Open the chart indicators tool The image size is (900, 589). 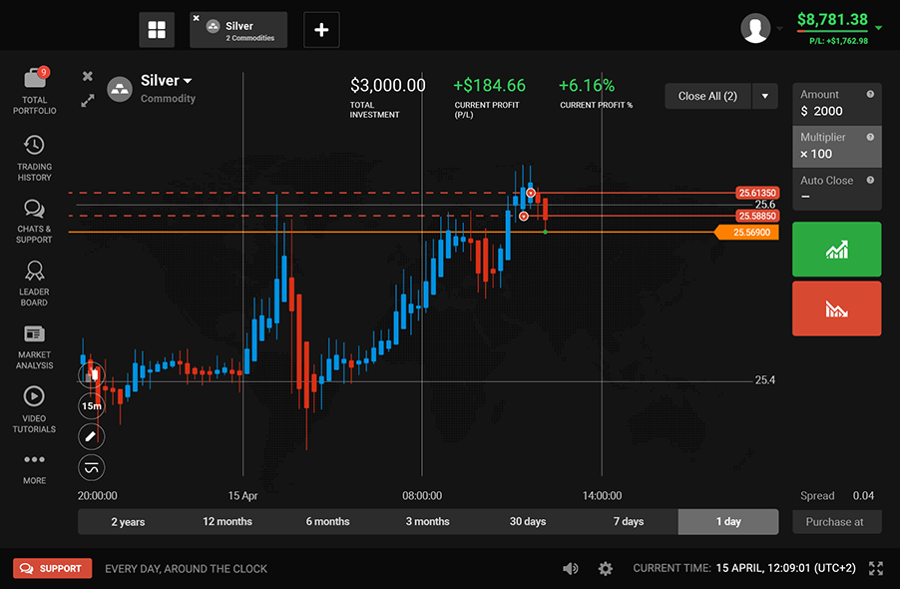(x=91, y=467)
